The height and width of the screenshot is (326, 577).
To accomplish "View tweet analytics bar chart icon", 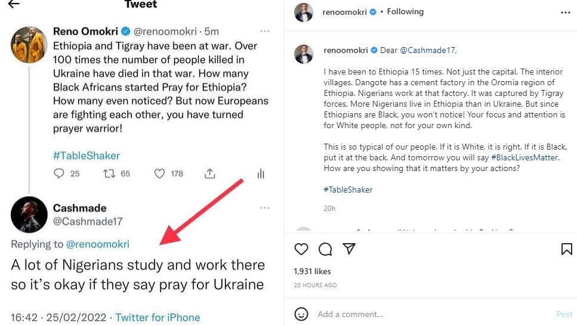I will point(260,173).
